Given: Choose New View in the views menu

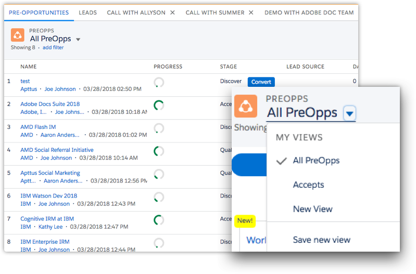Looking at the screenshot, I should pyautogui.click(x=313, y=209).
